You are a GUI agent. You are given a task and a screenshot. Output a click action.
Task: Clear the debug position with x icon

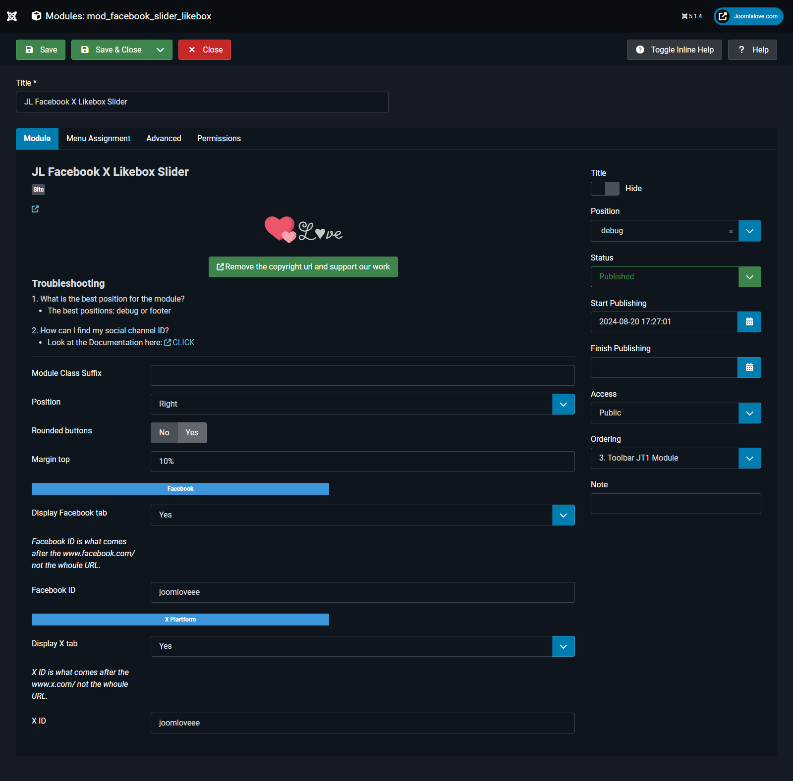[x=731, y=231]
